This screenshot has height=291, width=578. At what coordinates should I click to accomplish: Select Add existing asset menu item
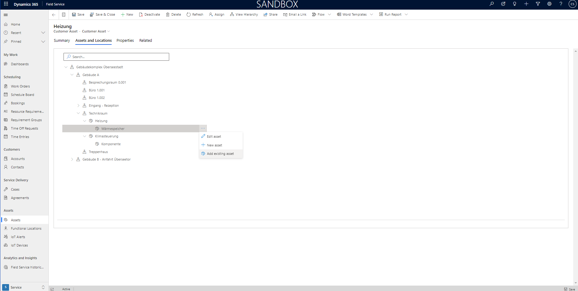(220, 154)
